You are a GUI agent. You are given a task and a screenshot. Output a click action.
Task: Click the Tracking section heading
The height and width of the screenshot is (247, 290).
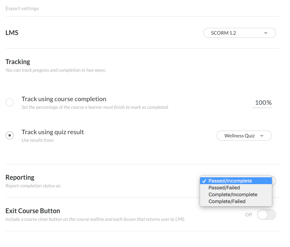coord(18,62)
